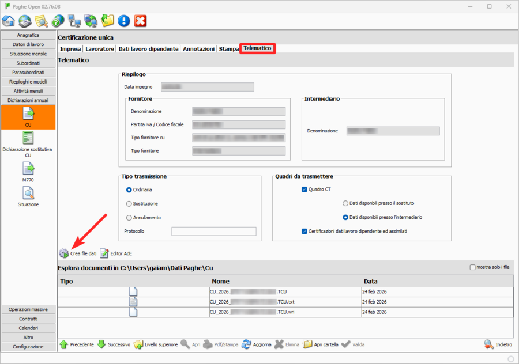Expand the Configurazione sidebar section
519x364 pixels.
point(28,347)
